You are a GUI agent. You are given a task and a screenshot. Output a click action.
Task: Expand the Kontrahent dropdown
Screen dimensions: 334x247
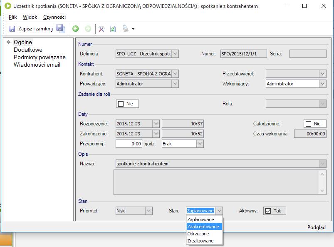175,74
